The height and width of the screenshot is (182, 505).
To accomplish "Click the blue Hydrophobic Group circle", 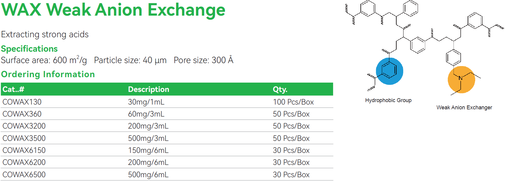I will point(389,71).
